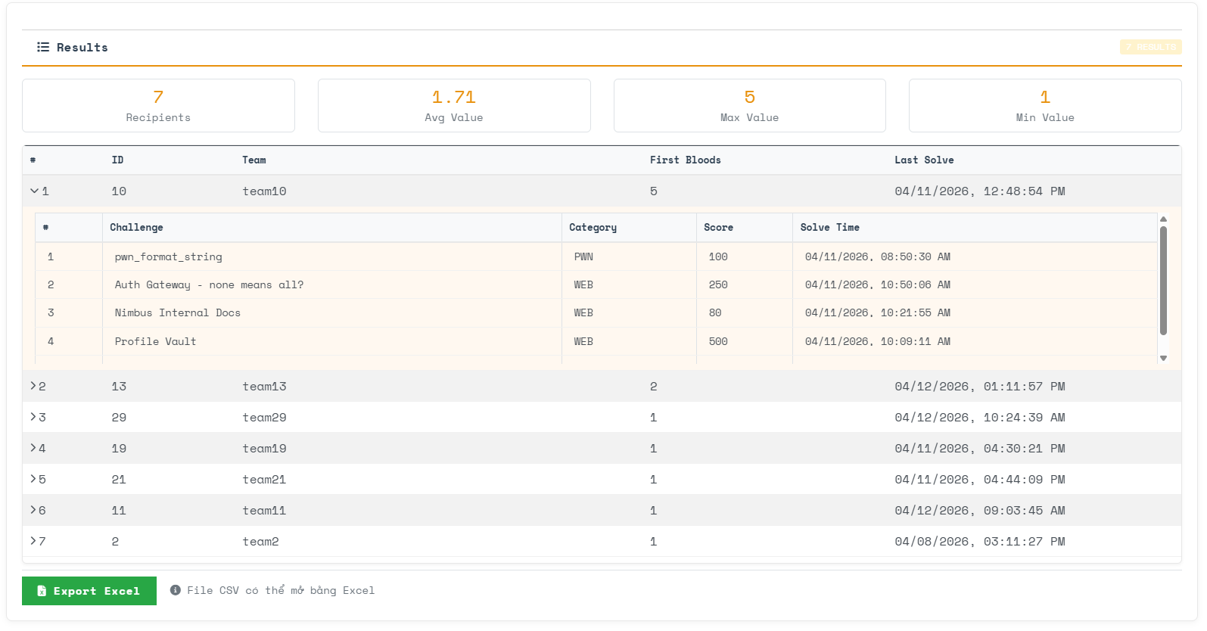This screenshot has width=1207, height=631.
Task: Click team19 name cell
Action: click(x=264, y=449)
